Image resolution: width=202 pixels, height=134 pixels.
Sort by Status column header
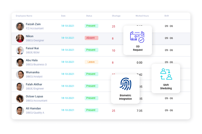coord(89,16)
